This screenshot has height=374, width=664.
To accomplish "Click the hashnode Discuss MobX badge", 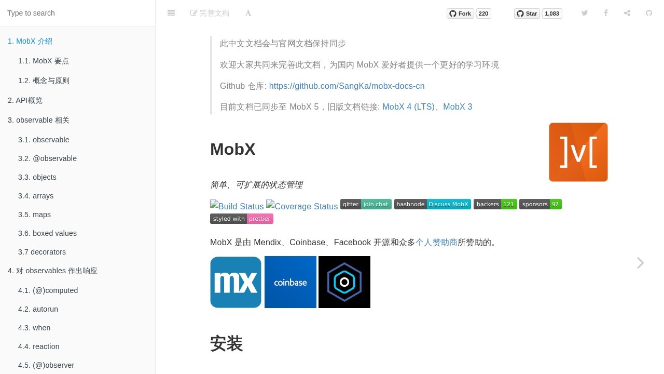I will [433, 204].
